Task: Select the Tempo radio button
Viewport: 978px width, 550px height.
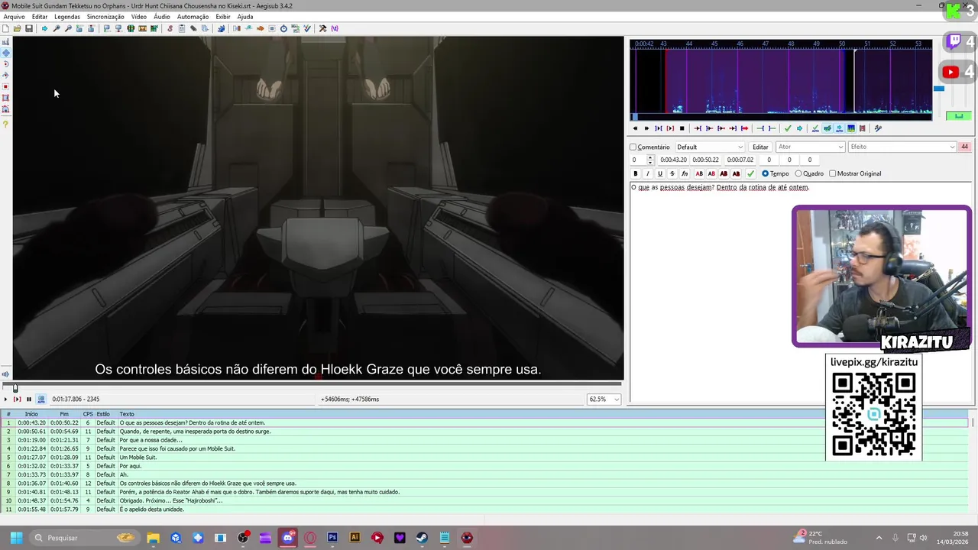Action: [765, 173]
